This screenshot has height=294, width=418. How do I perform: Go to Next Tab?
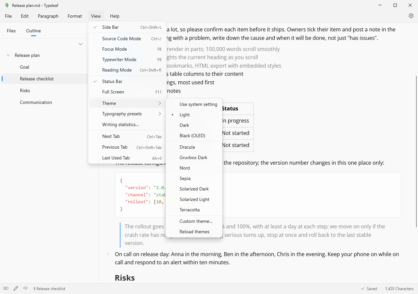pos(127,136)
